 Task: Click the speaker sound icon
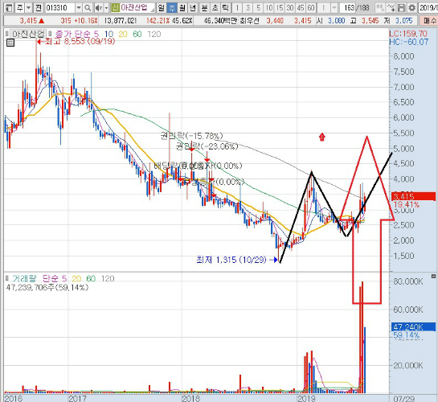(98, 8)
